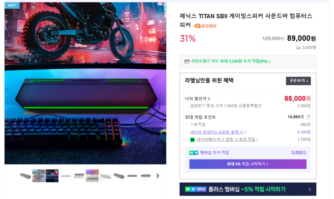Open 쿠폰보기 coupon button
Screen dimensions: 334x199
(298, 81)
